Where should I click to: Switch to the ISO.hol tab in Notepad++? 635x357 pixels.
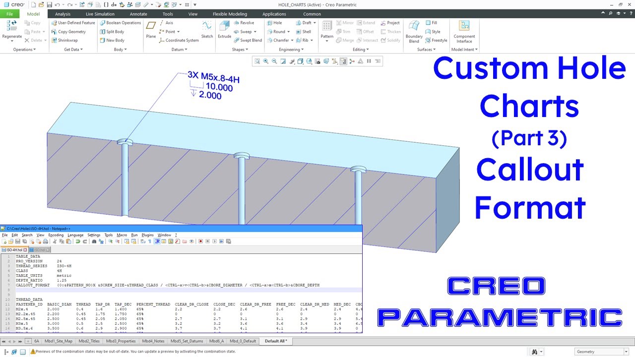pyautogui.click(x=39, y=250)
